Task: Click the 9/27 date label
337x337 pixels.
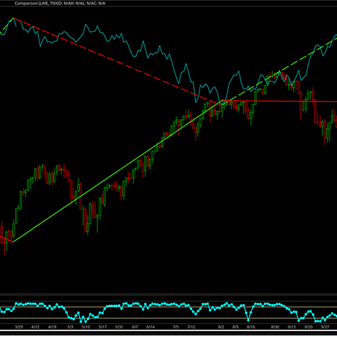Action: click(325, 327)
